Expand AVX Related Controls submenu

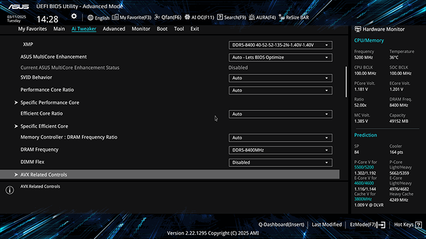click(44, 175)
